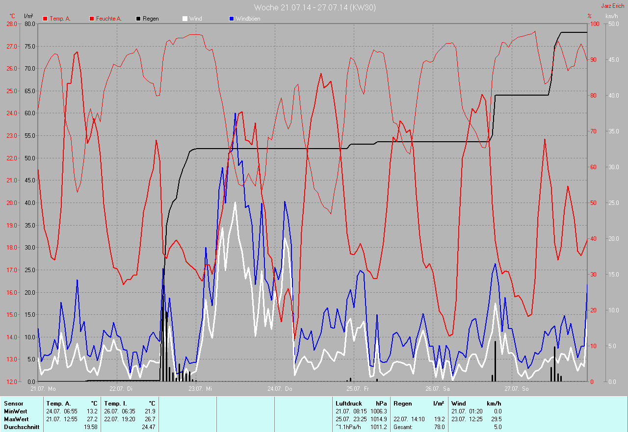The image size is (628, 432).
Task: Click the 'Wind' table column header
Action: [x=459, y=404]
